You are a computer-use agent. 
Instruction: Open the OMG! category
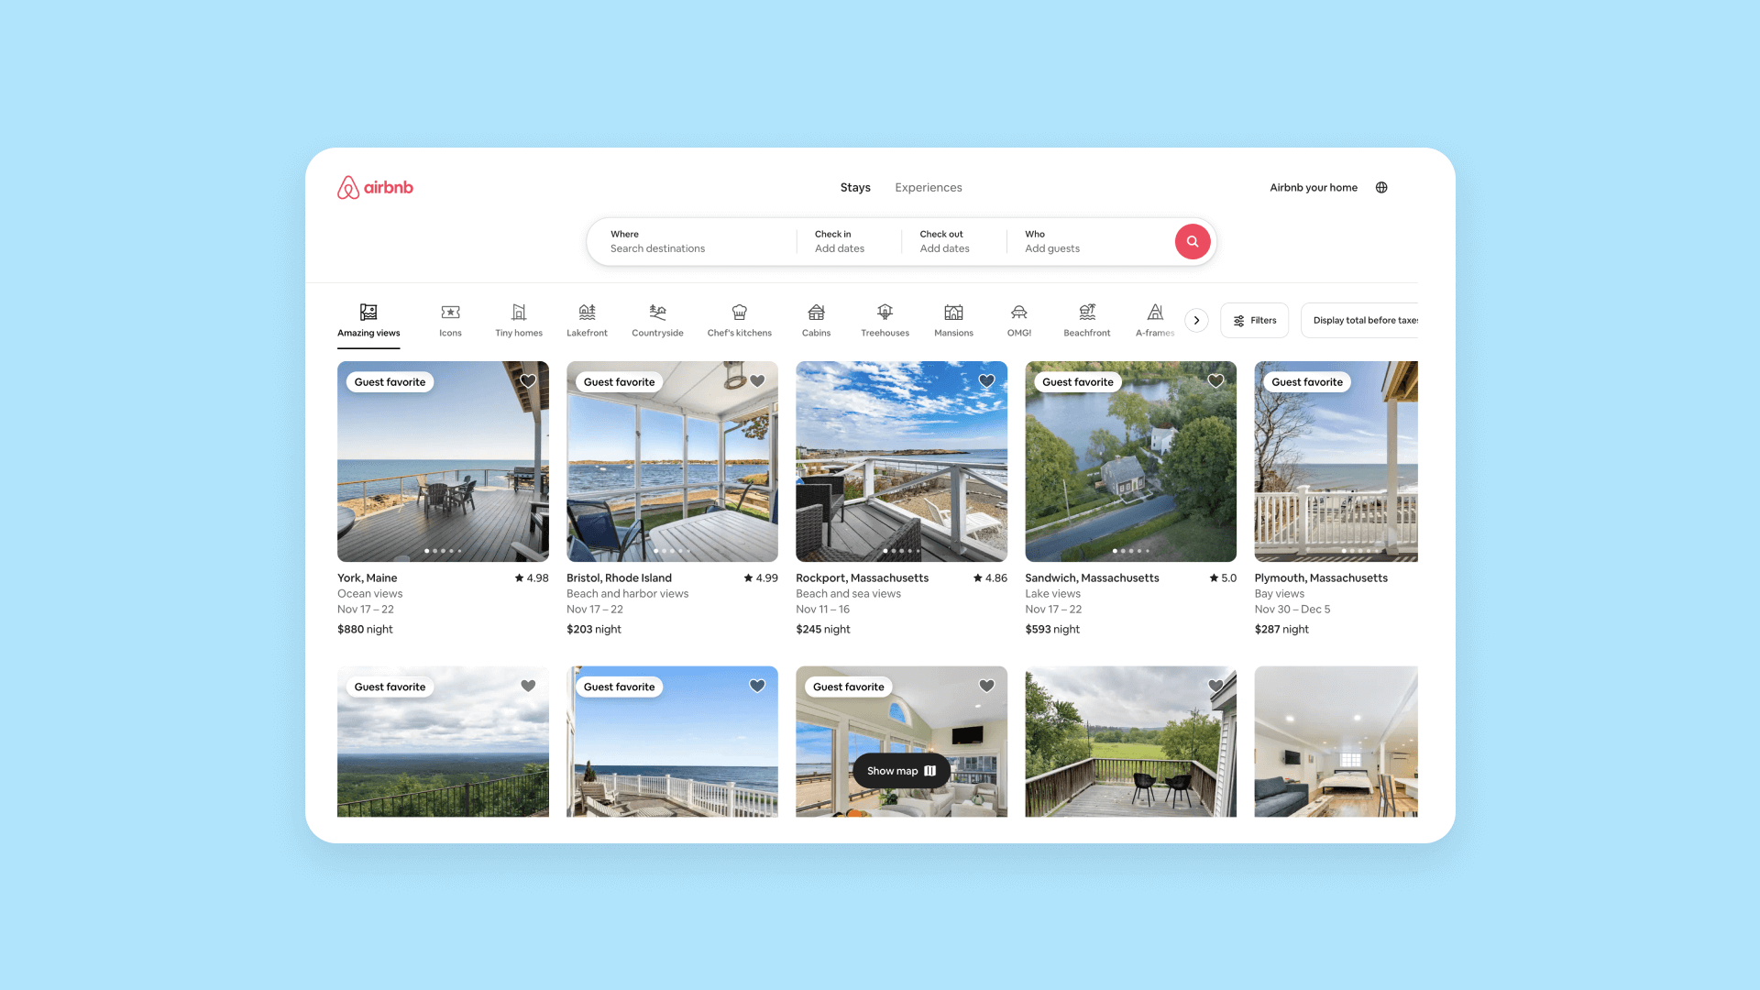click(x=1018, y=319)
